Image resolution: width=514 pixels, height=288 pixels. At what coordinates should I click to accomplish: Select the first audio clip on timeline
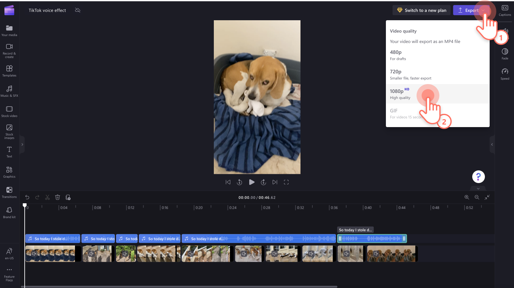click(x=53, y=239)
